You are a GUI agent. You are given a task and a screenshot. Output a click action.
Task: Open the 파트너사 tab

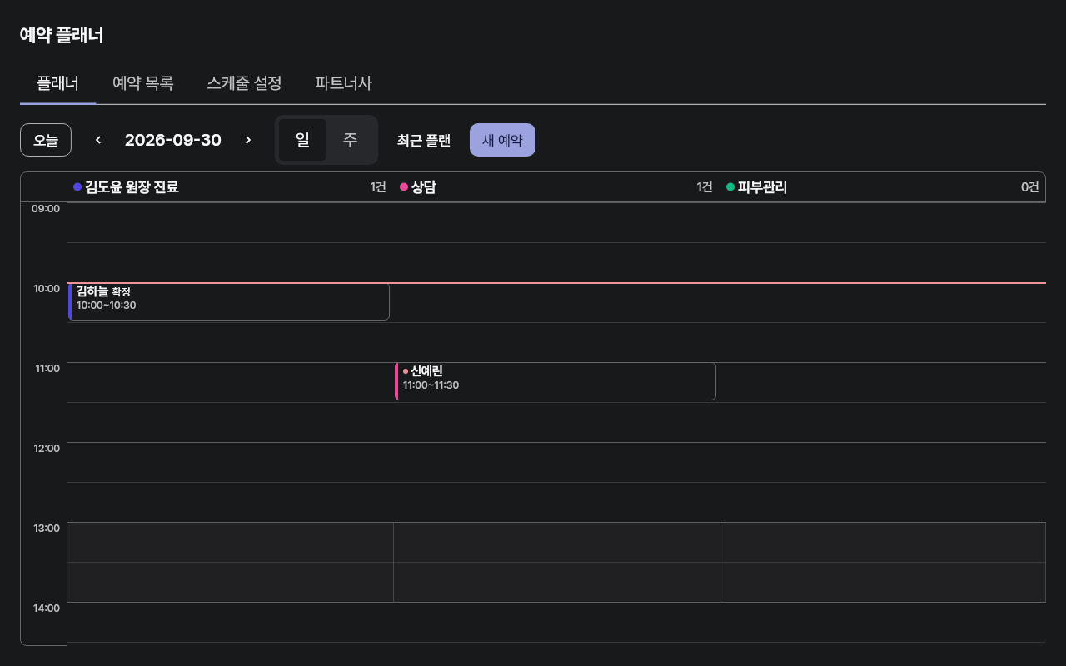(343, 83)
